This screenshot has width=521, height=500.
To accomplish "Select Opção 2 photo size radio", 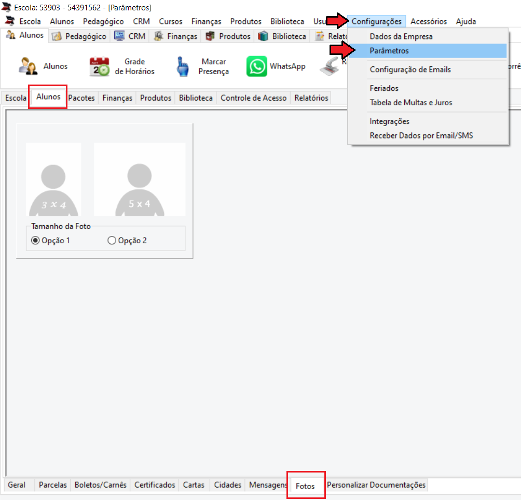I will pyautogui.click(x=112, y=240).
